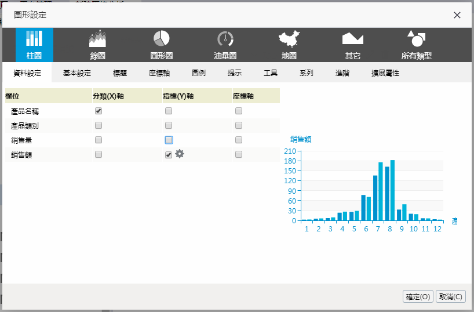Open the 座標軸 tab
This screenshot has height=312, width=474.
tap(159, 74)
